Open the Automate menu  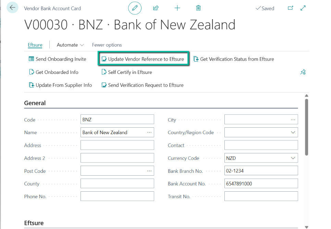point(70,45)
